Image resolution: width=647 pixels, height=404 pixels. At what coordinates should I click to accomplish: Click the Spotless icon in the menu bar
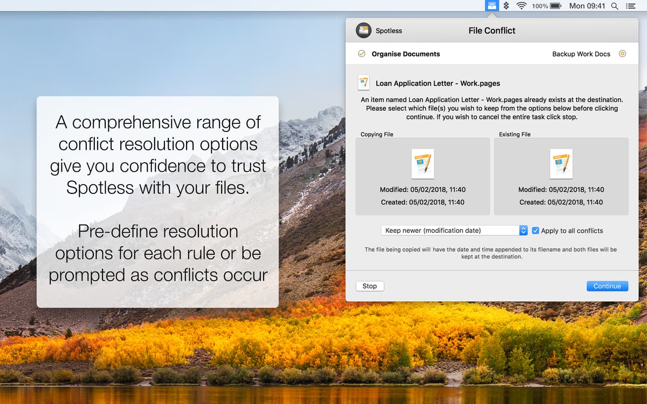pos(492,5)
